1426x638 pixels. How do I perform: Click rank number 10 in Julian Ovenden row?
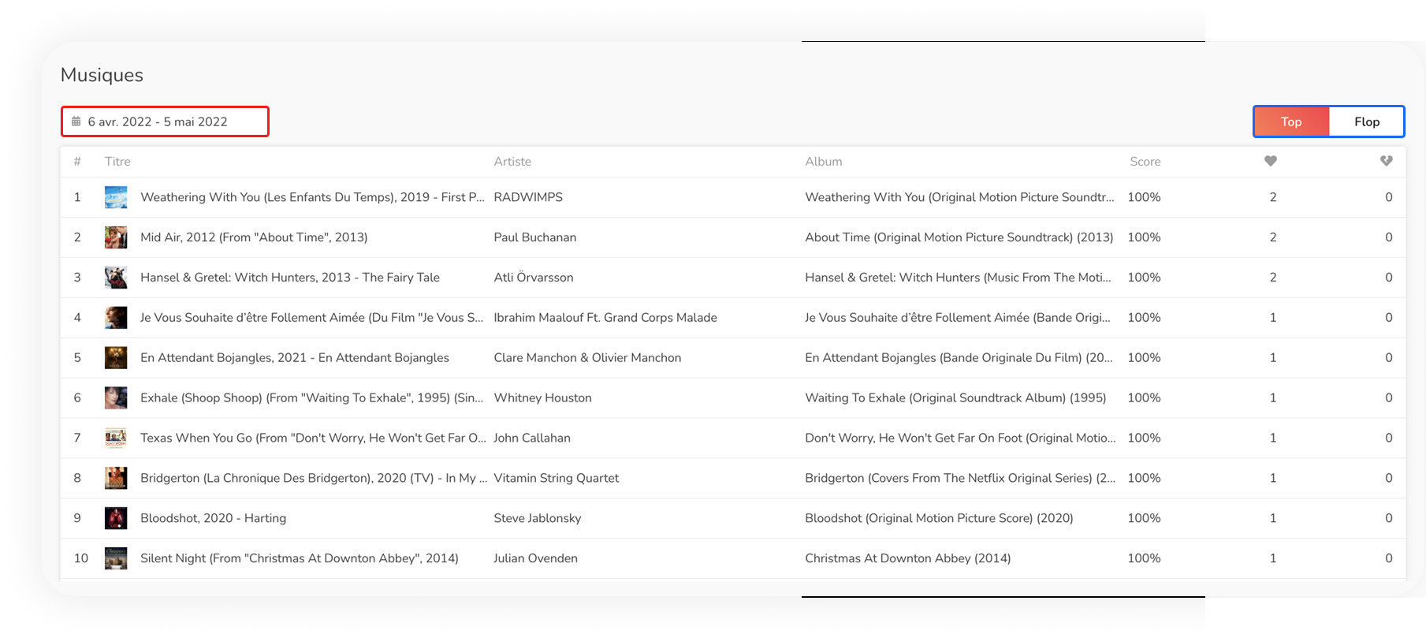pyautogui.click(x=81, y=558)
